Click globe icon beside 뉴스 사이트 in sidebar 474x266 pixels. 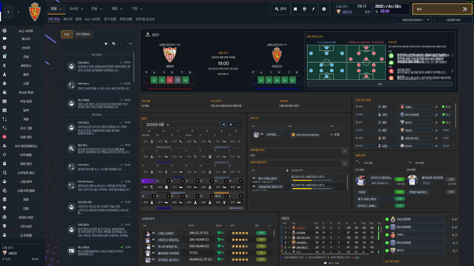coord(4,31)
